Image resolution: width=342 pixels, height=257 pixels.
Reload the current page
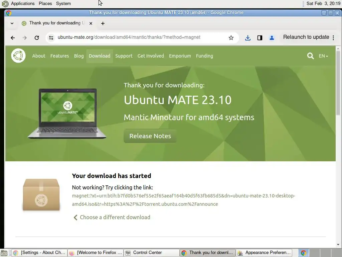coord(37,37)
